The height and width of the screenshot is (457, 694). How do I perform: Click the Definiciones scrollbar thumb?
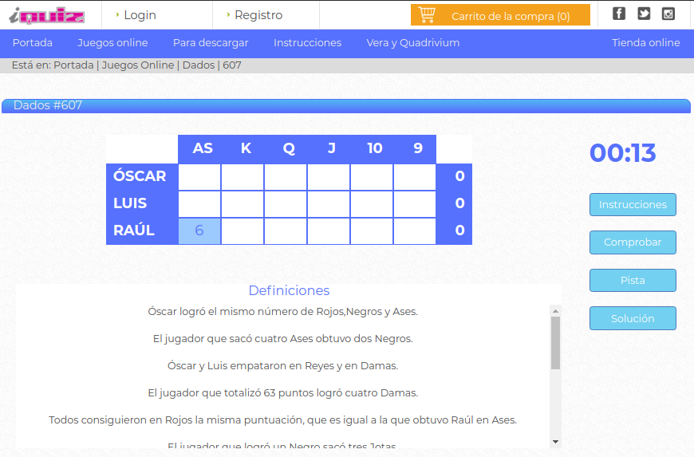point(555,343)
